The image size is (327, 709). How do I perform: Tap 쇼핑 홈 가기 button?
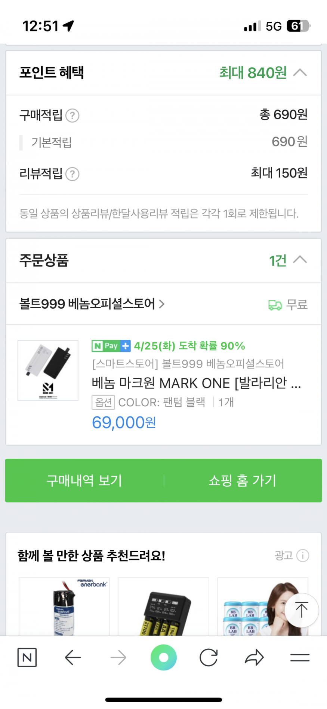point(243,480)
